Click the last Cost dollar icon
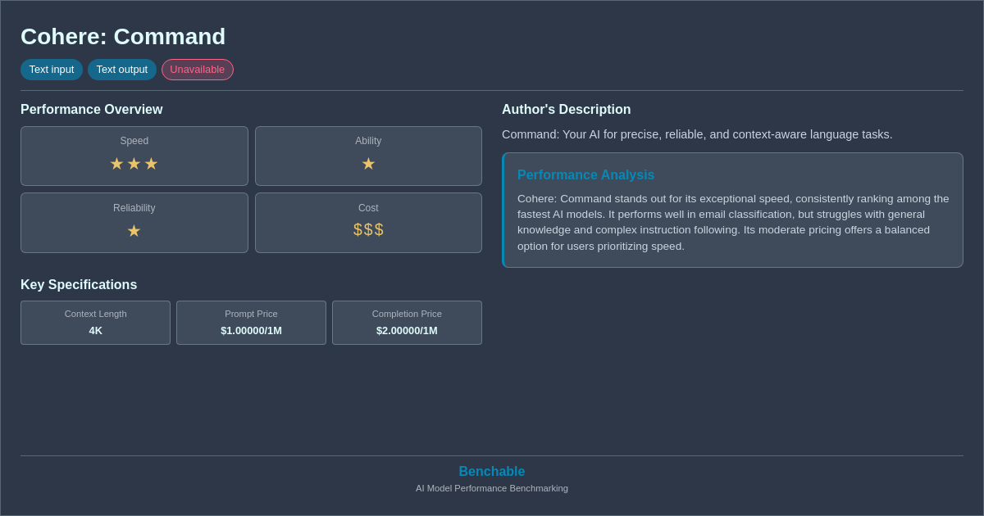 [380, 230]
